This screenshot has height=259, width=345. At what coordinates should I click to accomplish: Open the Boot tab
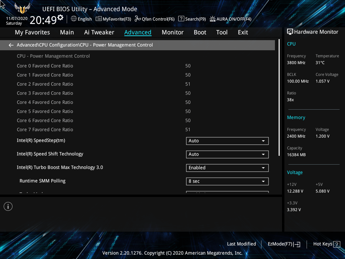pyautogui.click(x=200, y=32)
